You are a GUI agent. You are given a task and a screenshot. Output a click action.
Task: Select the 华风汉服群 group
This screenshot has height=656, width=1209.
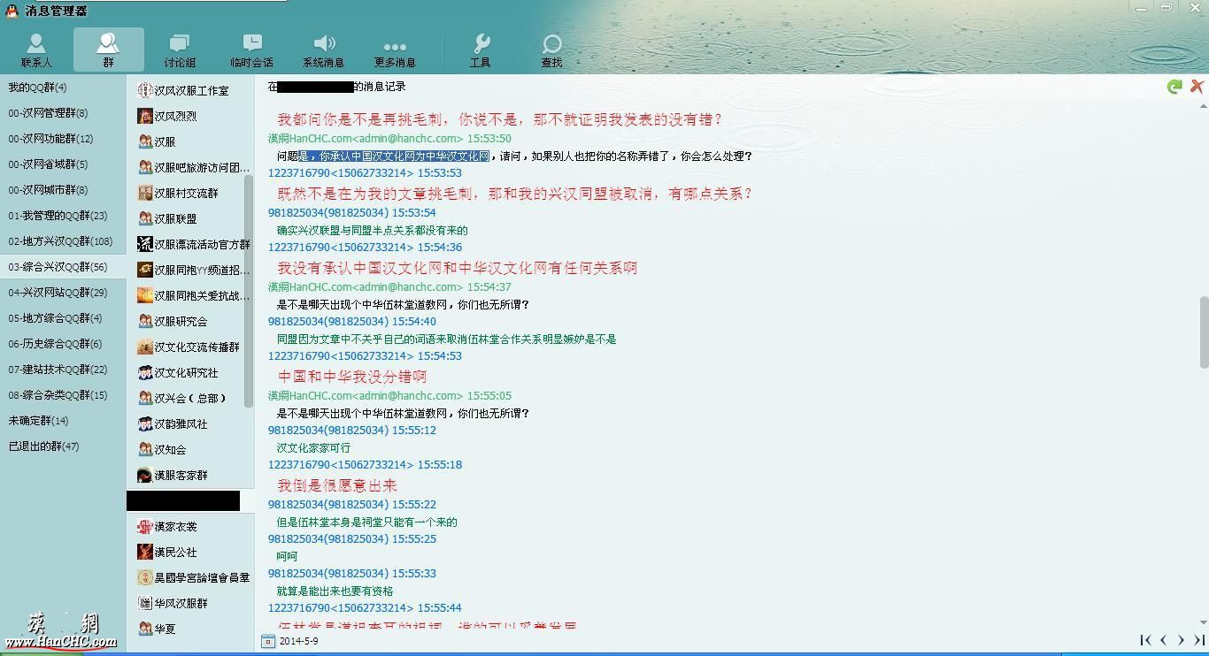[x=181, y=603]
